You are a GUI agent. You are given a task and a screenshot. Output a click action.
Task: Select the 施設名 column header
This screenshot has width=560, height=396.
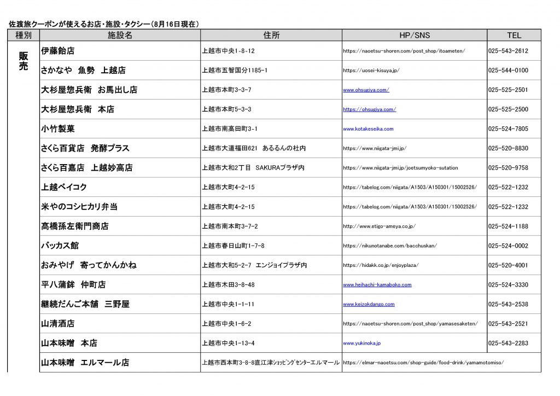click(120, 36)
